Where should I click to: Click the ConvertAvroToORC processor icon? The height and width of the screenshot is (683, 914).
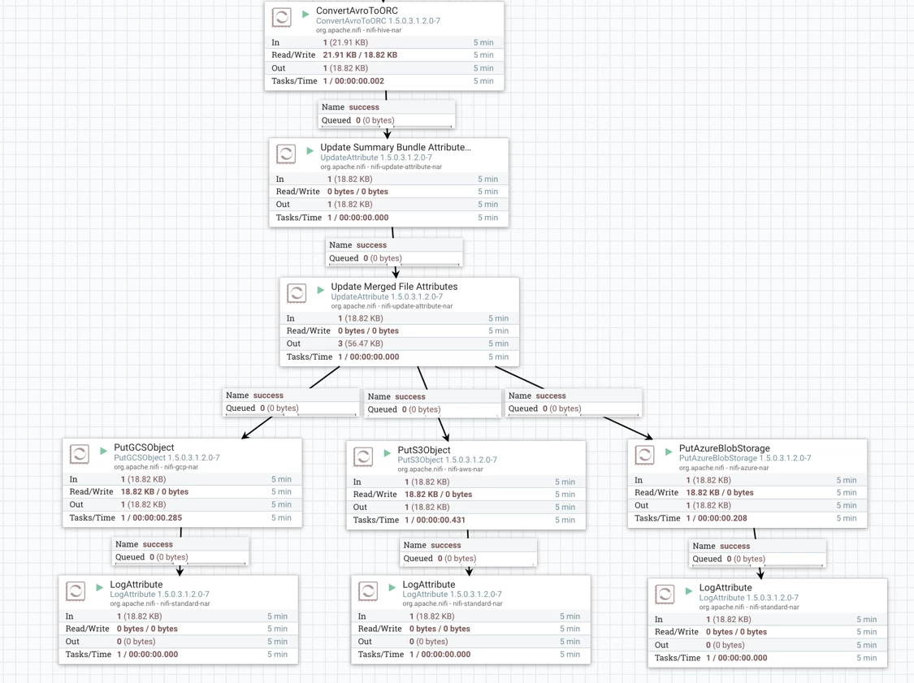click(282, 17)
